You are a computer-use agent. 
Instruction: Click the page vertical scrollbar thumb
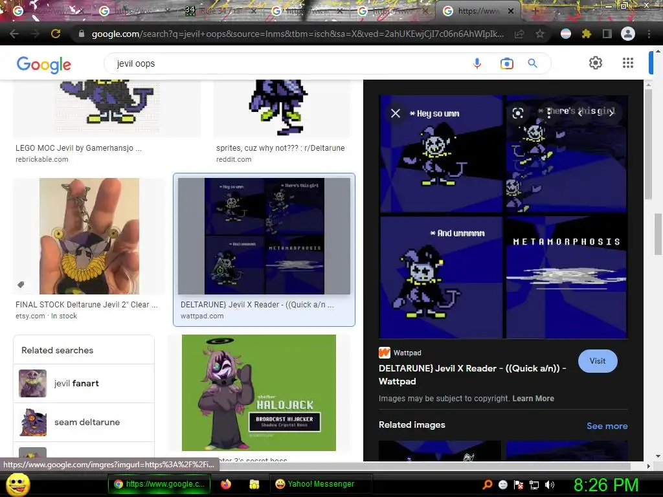point(658,234)
